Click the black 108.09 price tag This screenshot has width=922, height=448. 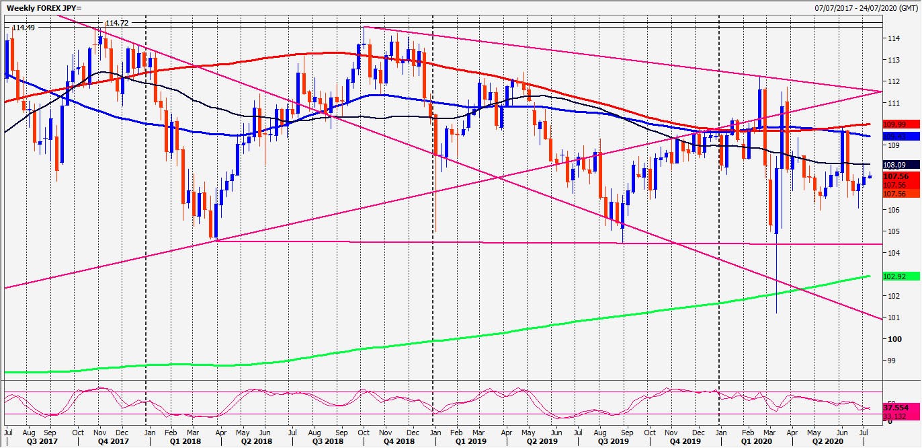(895, 163)
